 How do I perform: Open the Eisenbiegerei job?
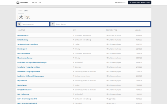click(x=22, y=49)
